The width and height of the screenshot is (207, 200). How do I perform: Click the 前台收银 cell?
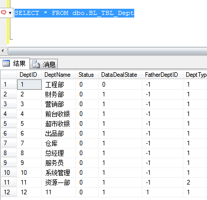[58, 114]
